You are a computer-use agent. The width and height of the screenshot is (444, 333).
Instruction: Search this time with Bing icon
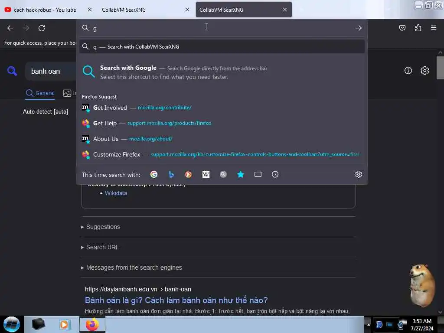coord(171,174)
